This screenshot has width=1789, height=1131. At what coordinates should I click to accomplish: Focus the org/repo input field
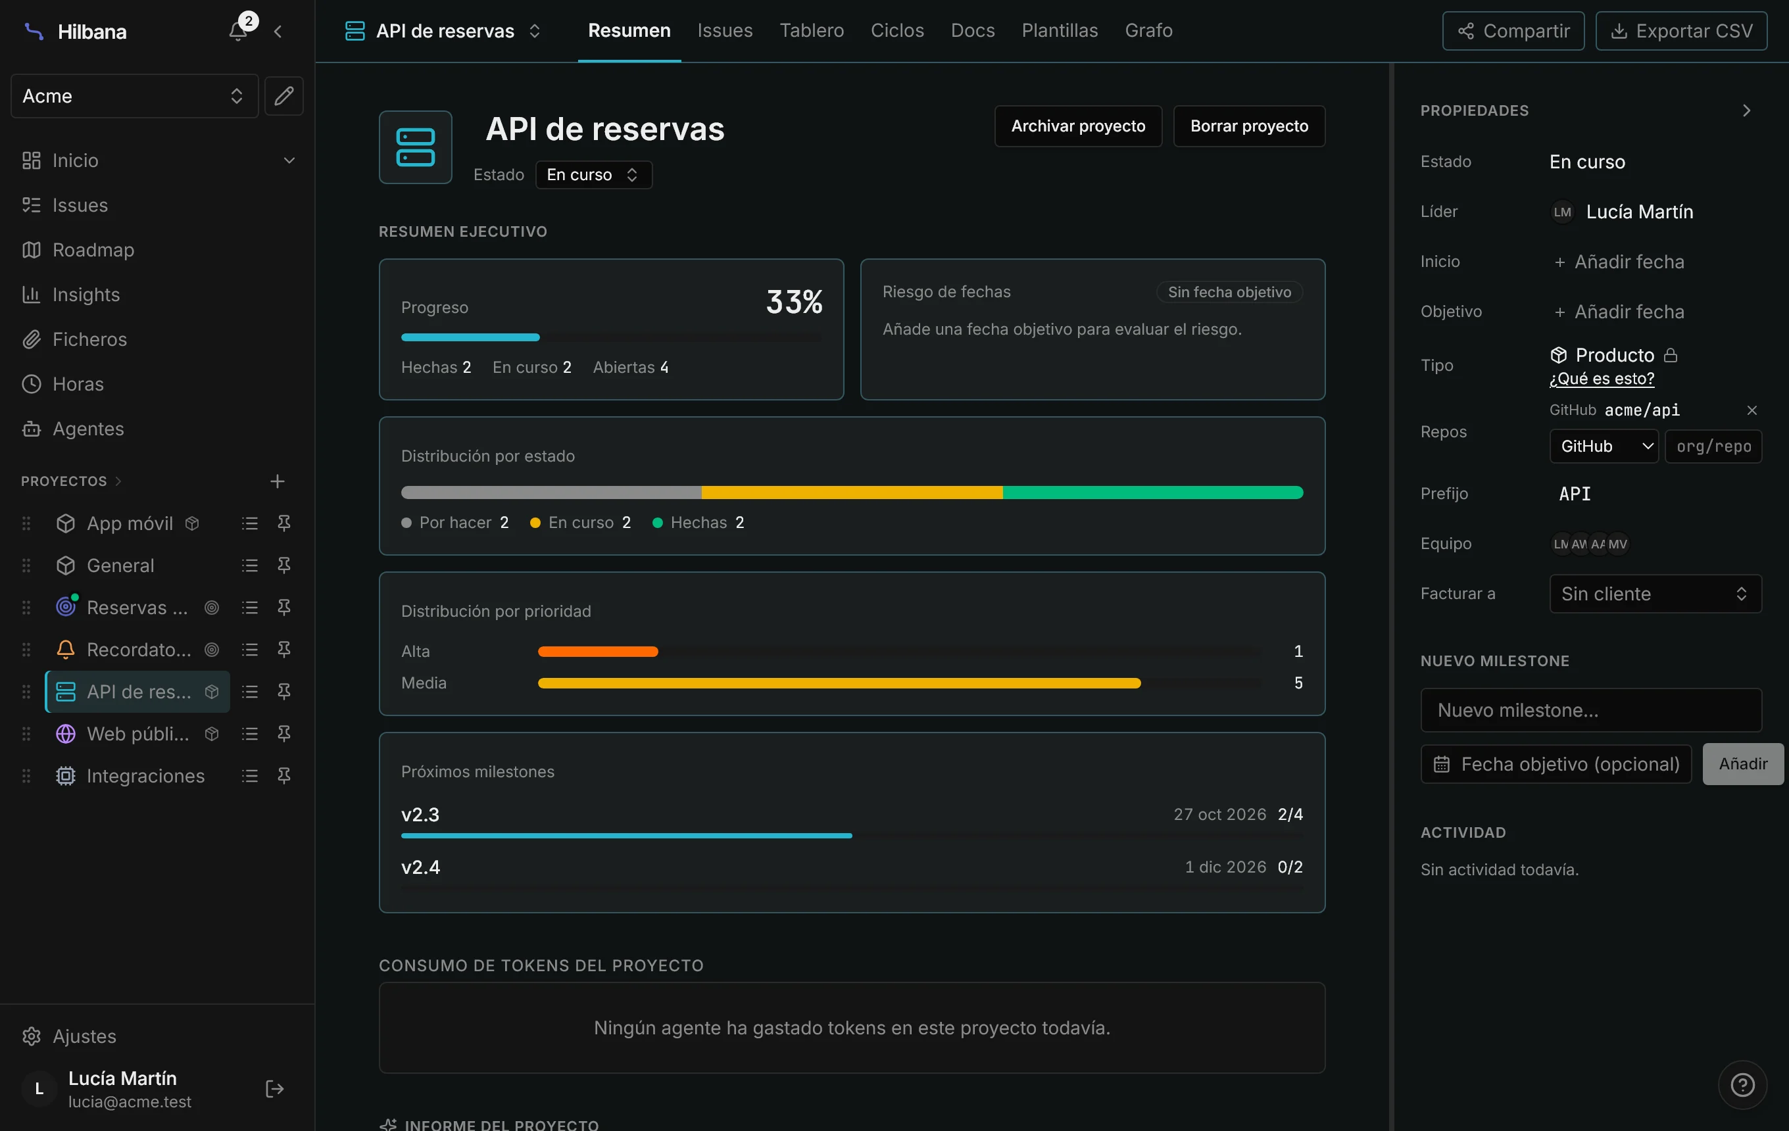point(1713,446)
